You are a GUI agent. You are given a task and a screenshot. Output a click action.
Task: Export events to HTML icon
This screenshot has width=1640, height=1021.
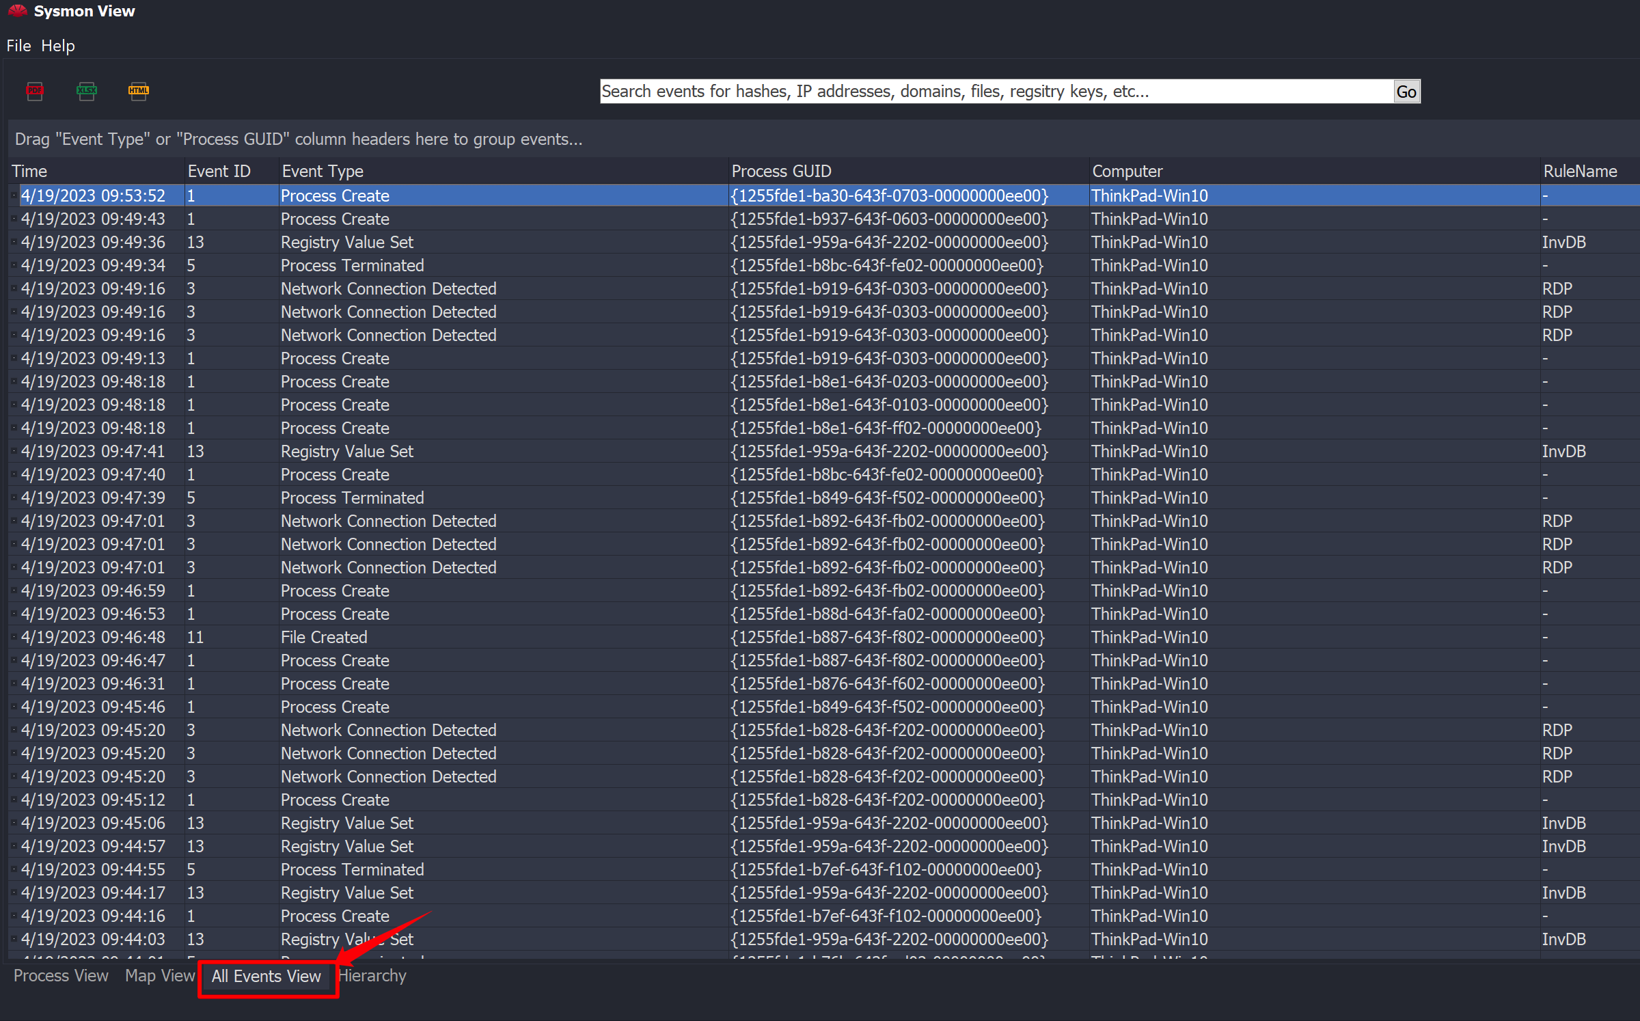coord(139,91)
